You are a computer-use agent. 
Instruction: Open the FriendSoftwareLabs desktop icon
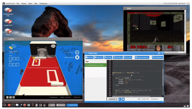coord(8,11)
